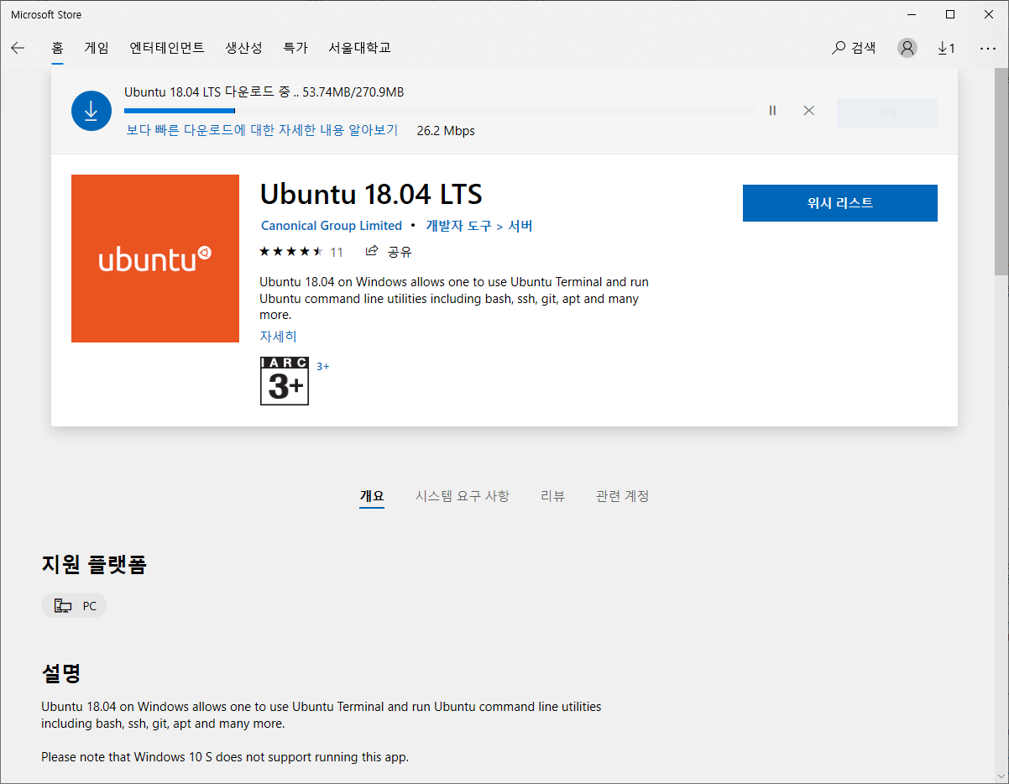Select the 리뷰 tab

552,496
